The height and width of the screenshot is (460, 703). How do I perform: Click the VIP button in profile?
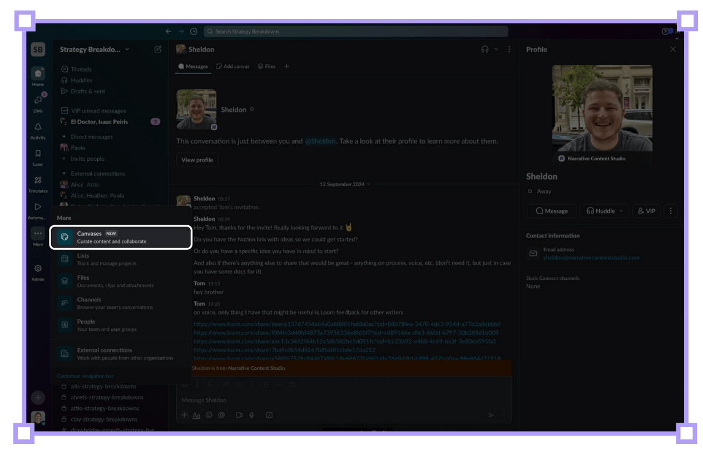(646, 211)
